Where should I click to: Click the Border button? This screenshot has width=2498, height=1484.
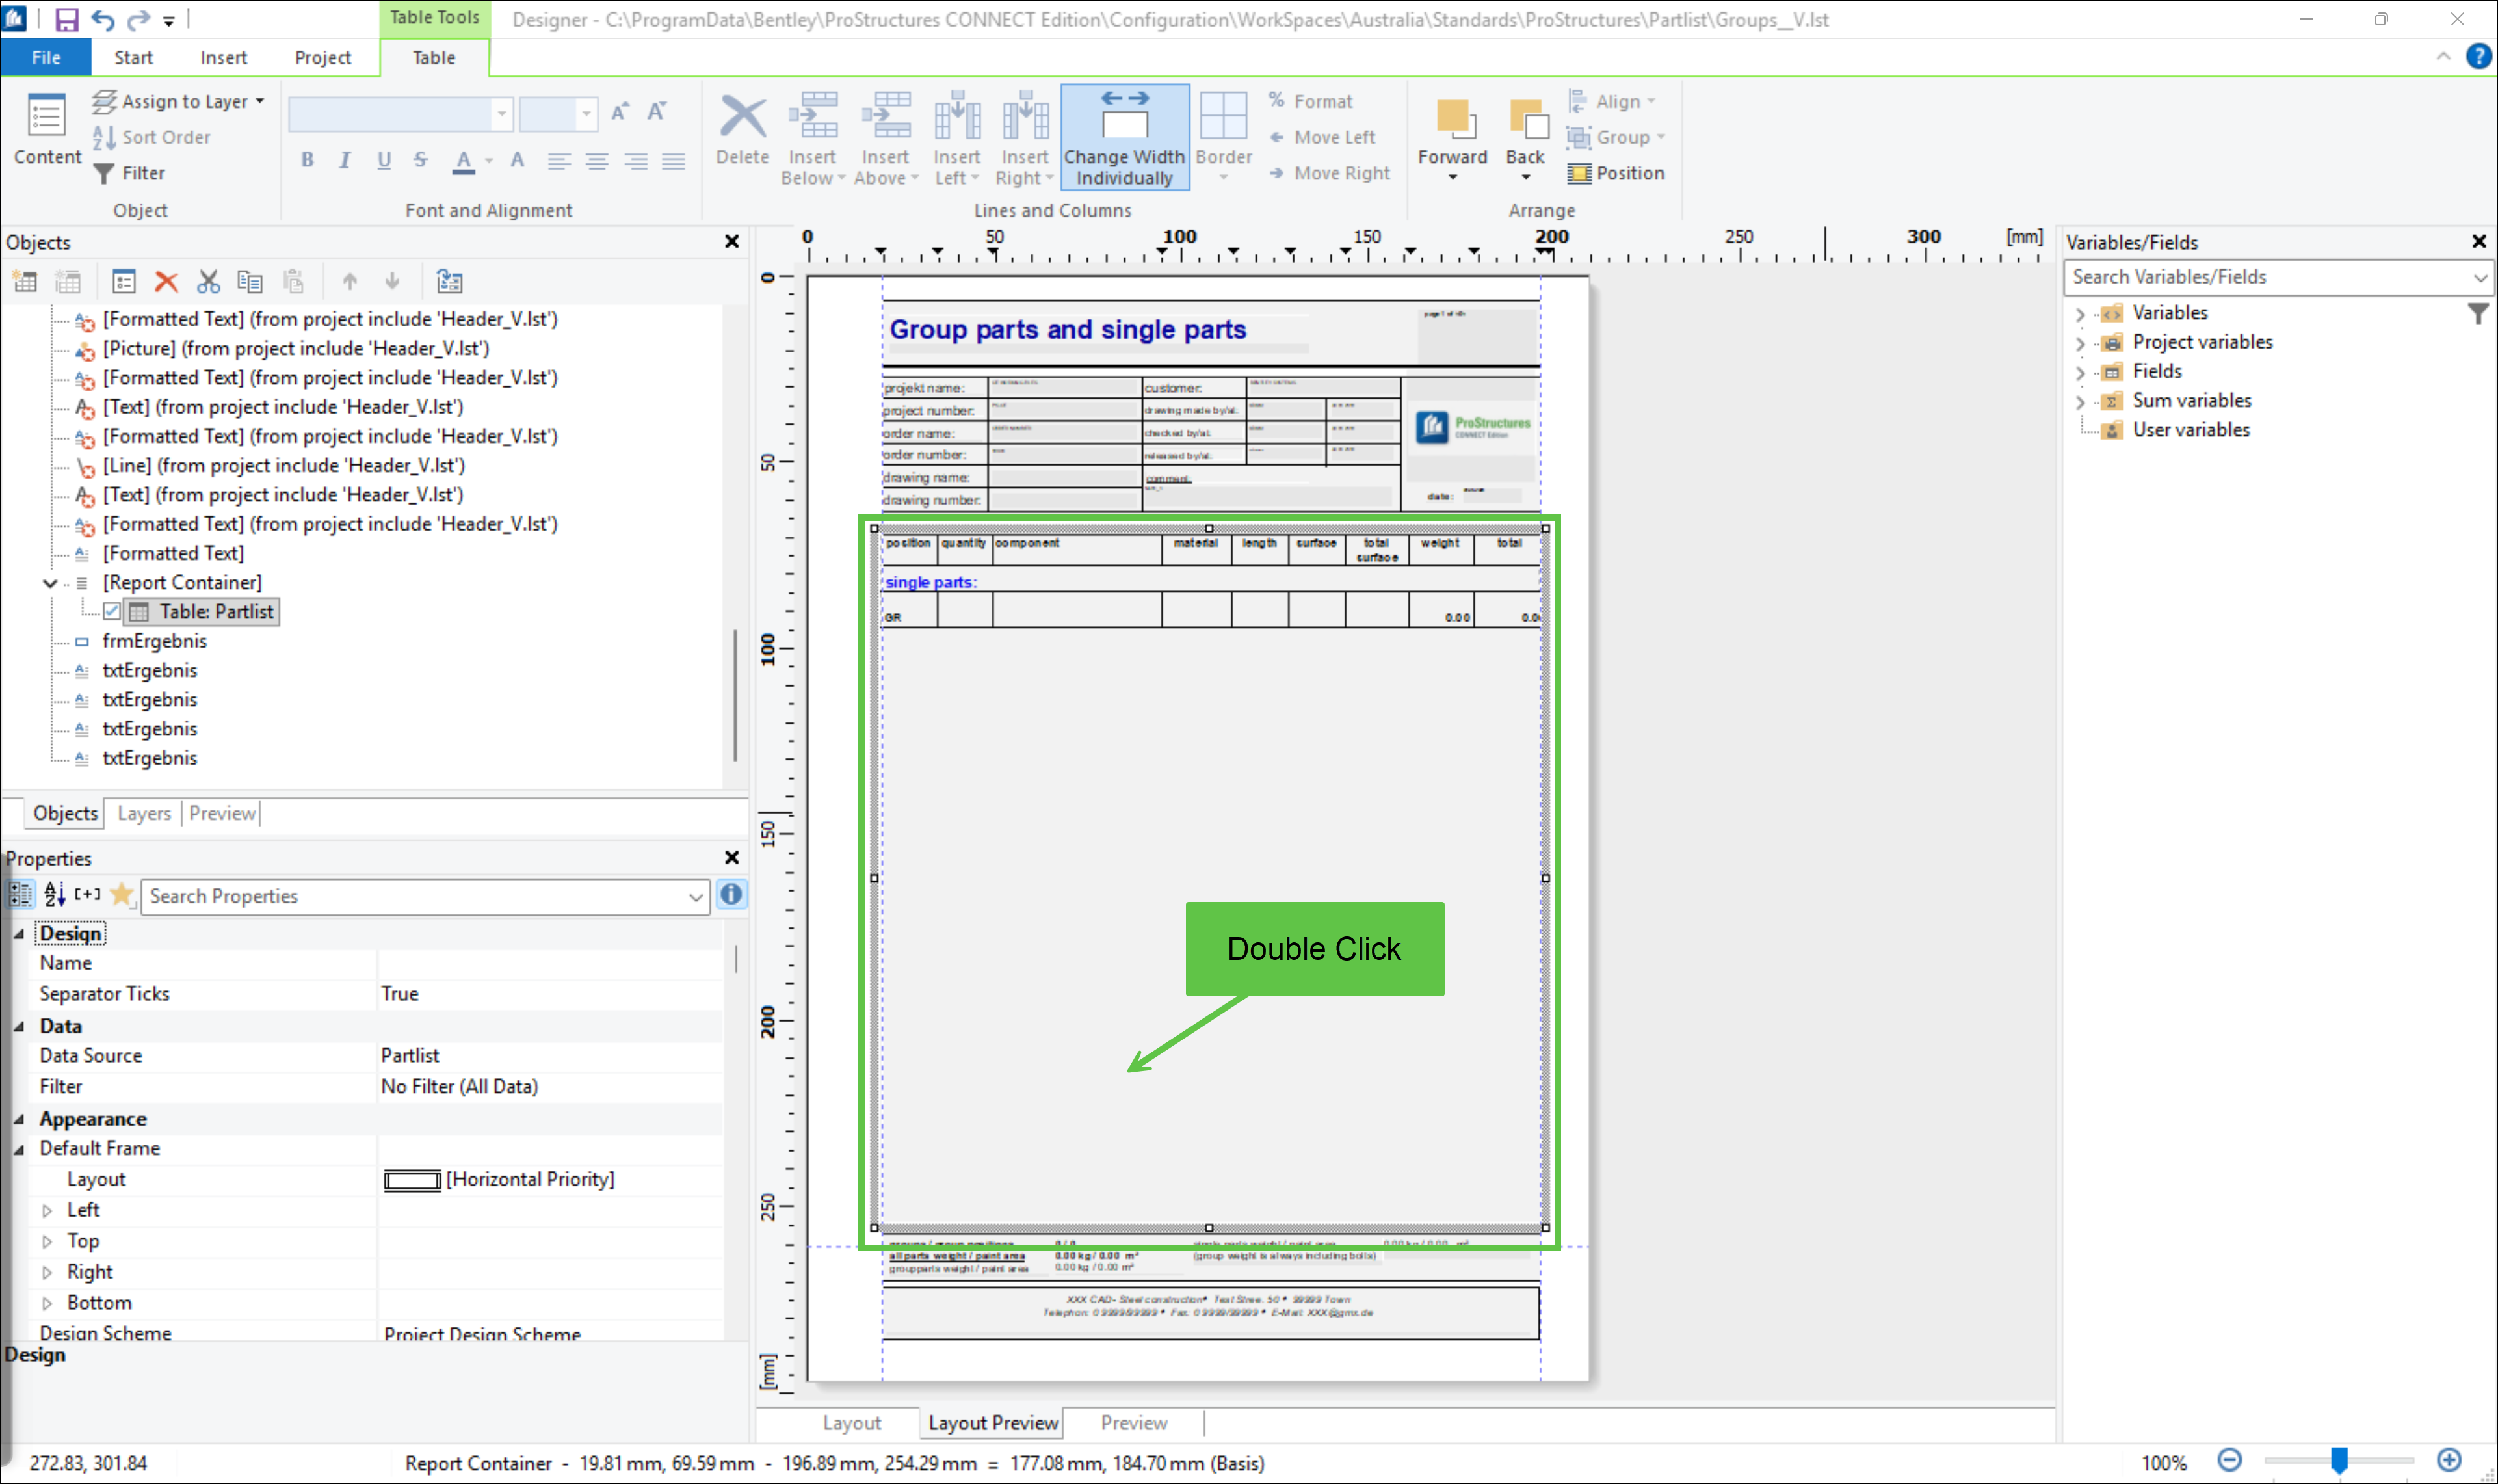[1224, 137]
